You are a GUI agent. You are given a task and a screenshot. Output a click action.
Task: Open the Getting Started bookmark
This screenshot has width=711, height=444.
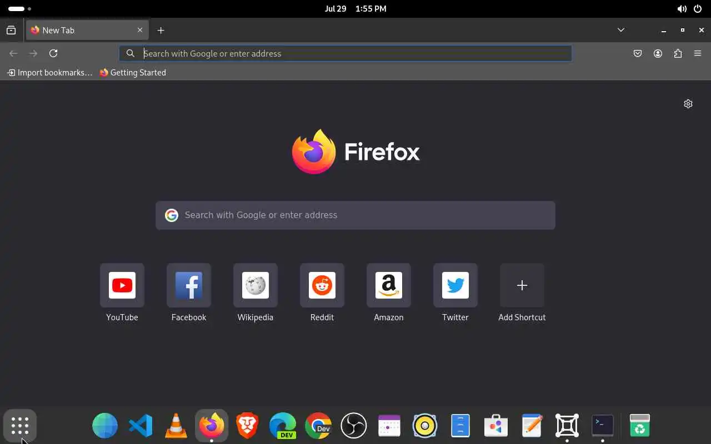click(x=133, y=73)
